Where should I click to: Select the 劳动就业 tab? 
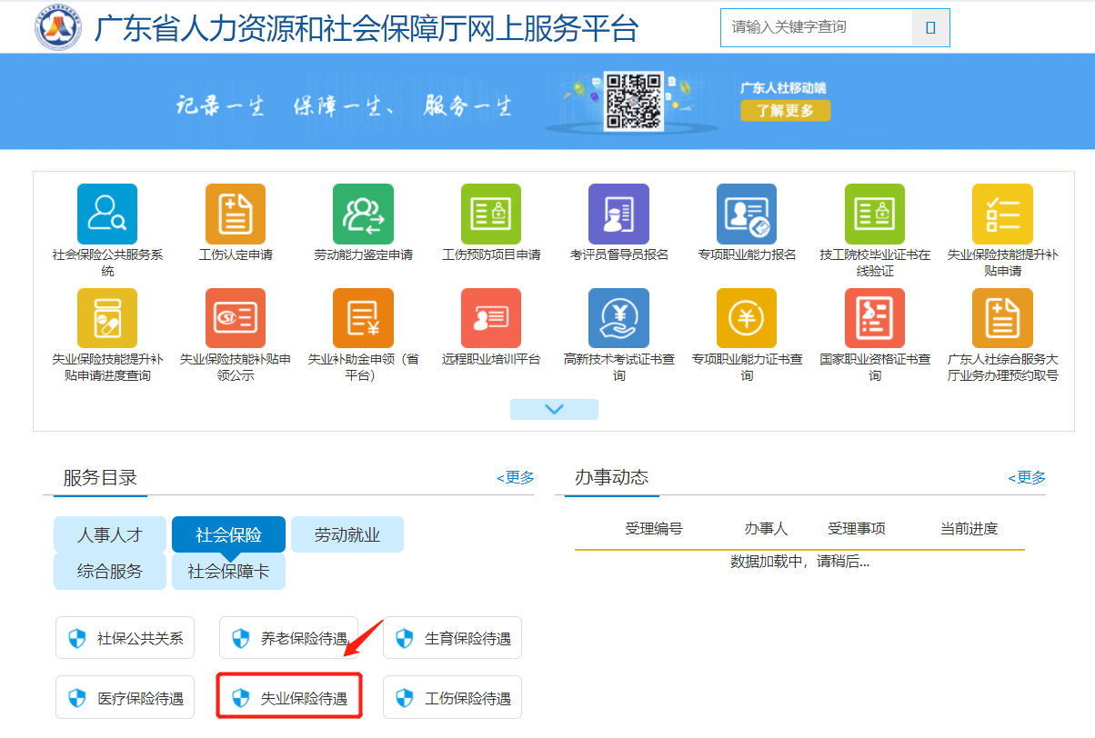[347, 534]
